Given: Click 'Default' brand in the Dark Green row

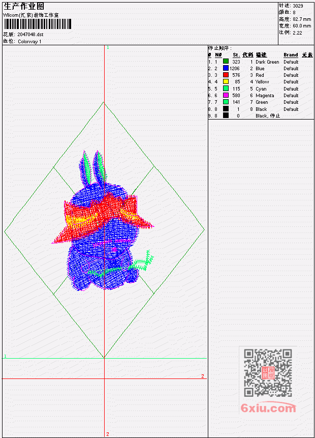Looking at the screenshot, I should coord(291,62).
